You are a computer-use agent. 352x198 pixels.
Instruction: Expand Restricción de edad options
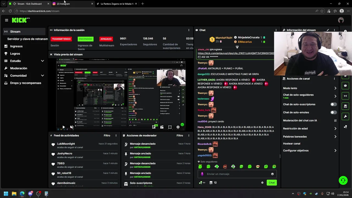click(335, 128)
